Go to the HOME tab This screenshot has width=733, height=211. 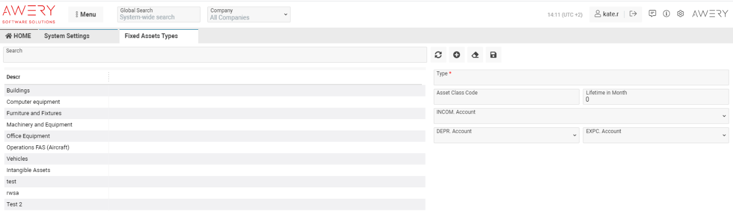(18, 36)
